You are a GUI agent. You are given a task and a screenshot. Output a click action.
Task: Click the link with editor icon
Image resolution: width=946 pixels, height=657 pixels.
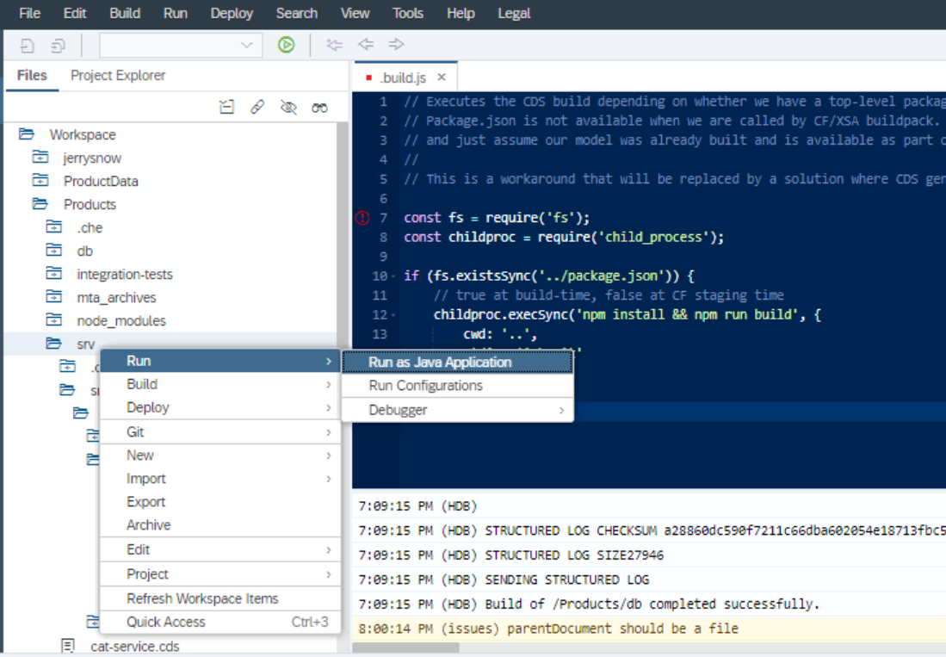point(257,107)
